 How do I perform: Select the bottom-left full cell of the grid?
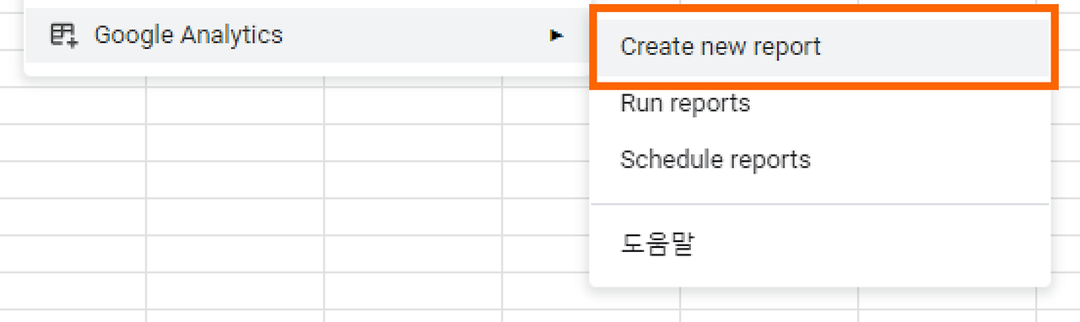[x=73, y=290]
